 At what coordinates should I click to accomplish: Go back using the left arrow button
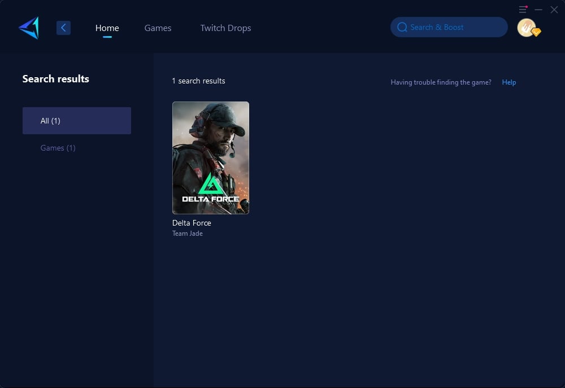pos(63,28)
